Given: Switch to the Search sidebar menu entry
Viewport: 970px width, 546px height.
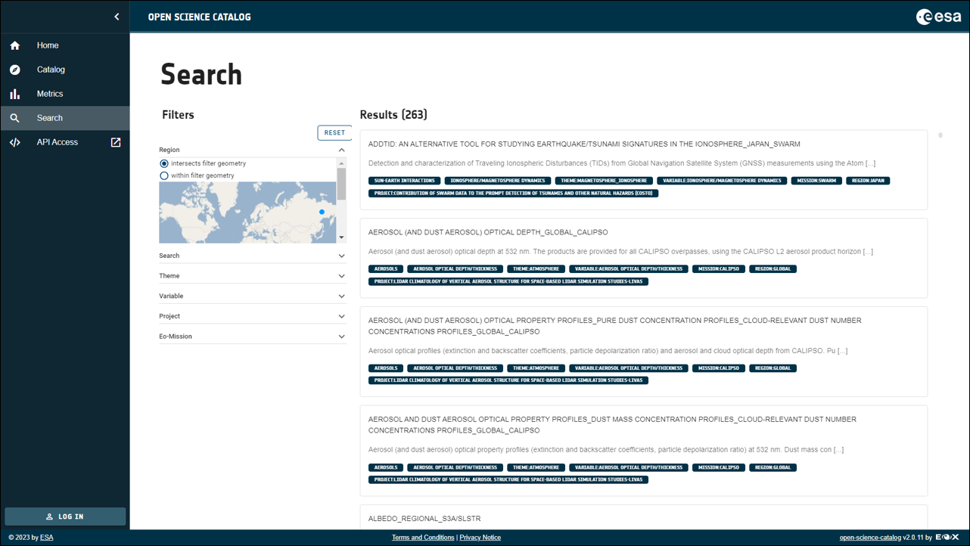Looking at the screenshot, I should click(x=50, y=118).
